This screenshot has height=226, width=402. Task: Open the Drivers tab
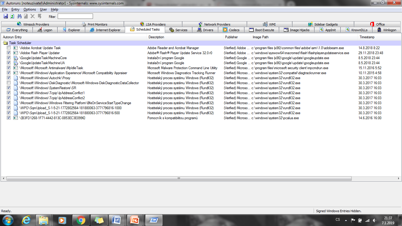[205, 30]
